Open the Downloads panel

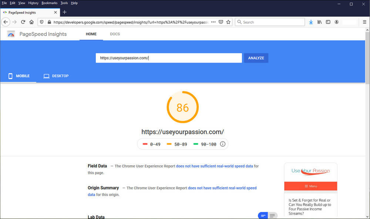pyautogui.click(x=311, y=22)
